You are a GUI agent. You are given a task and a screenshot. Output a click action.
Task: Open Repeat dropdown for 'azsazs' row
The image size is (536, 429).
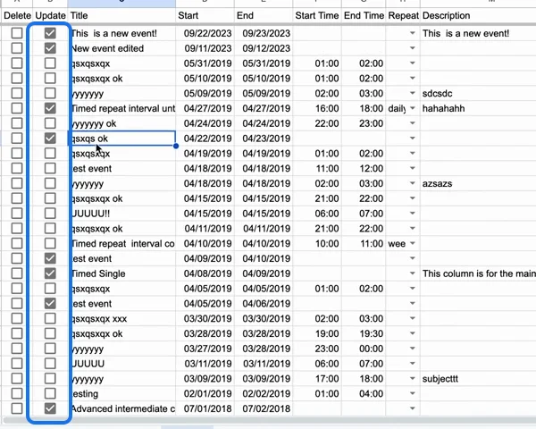pos(413,183)
